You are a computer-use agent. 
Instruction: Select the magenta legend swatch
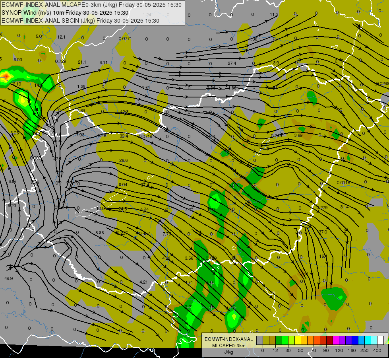coord(336,340)
